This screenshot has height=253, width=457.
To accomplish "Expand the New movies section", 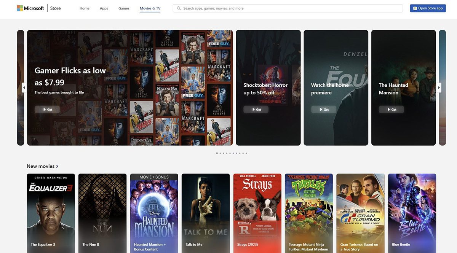I will [42, 166].
